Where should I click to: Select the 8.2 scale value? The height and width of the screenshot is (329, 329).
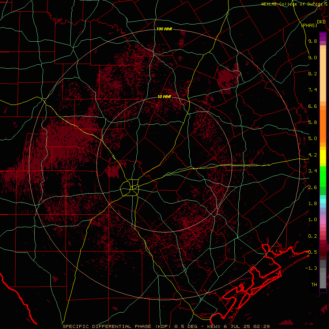pyautogui.click(x=313, y=73)
